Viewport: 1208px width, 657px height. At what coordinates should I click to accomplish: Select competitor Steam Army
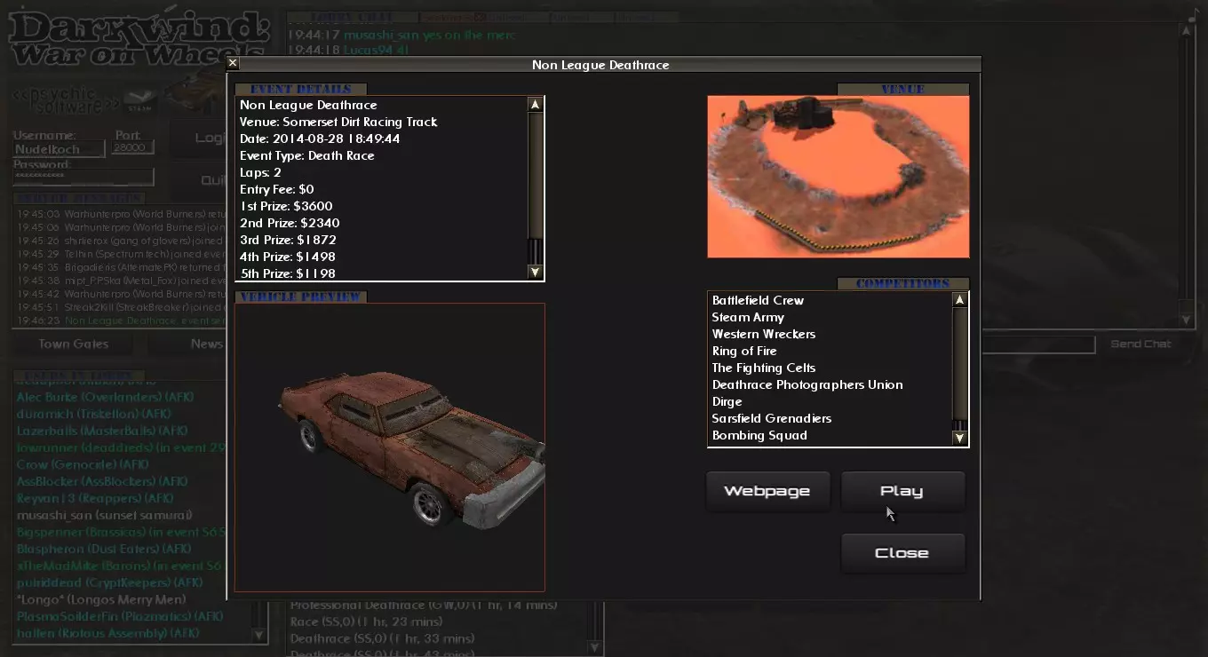pos(748,317)
